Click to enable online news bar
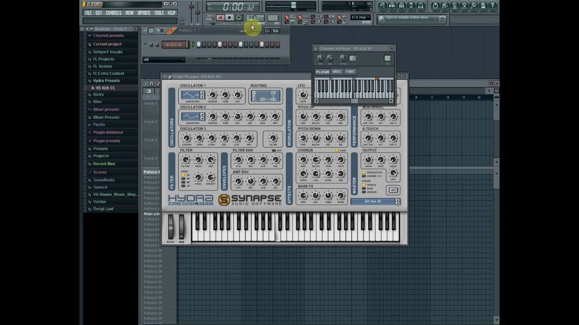579x325 pixels. coord(411,19)
